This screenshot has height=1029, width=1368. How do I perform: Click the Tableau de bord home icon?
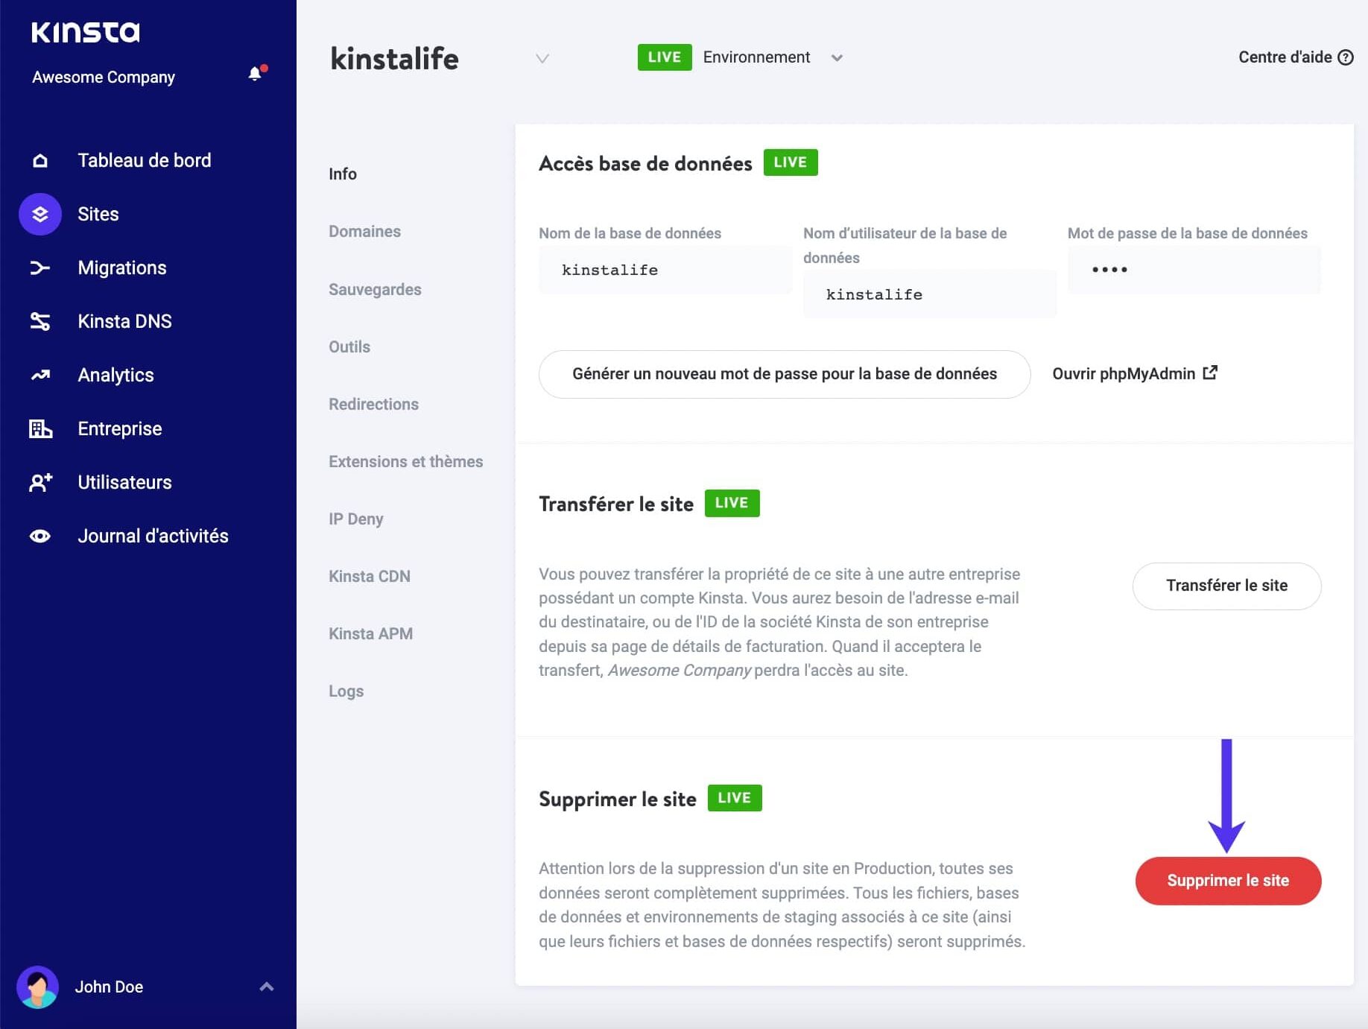pos(39,160)
